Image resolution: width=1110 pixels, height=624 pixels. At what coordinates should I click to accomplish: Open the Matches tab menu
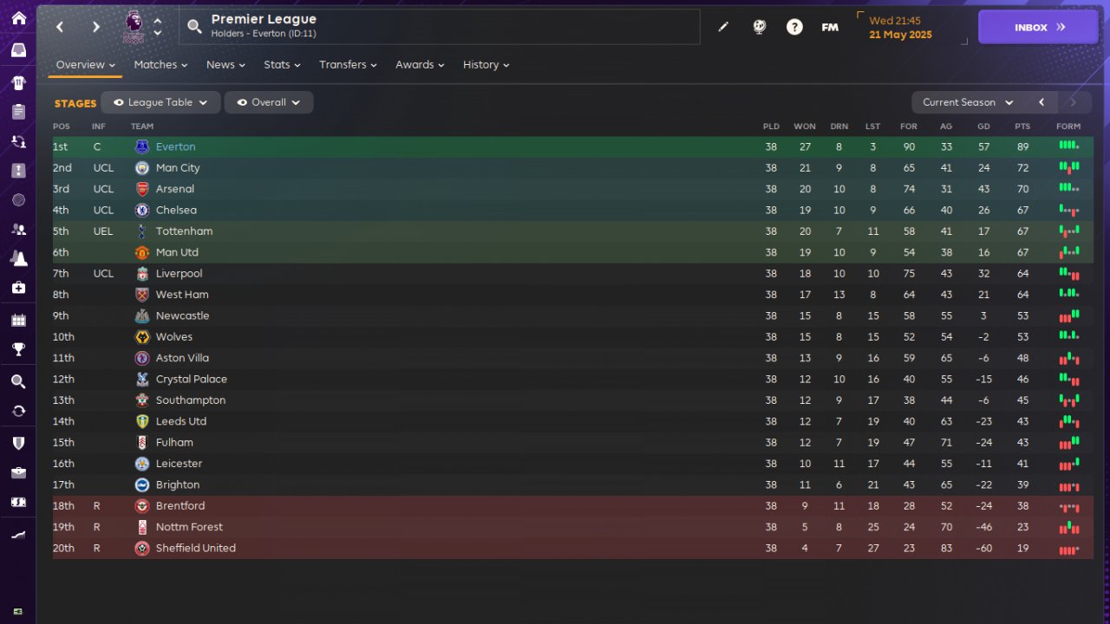(x=161, y=65)
